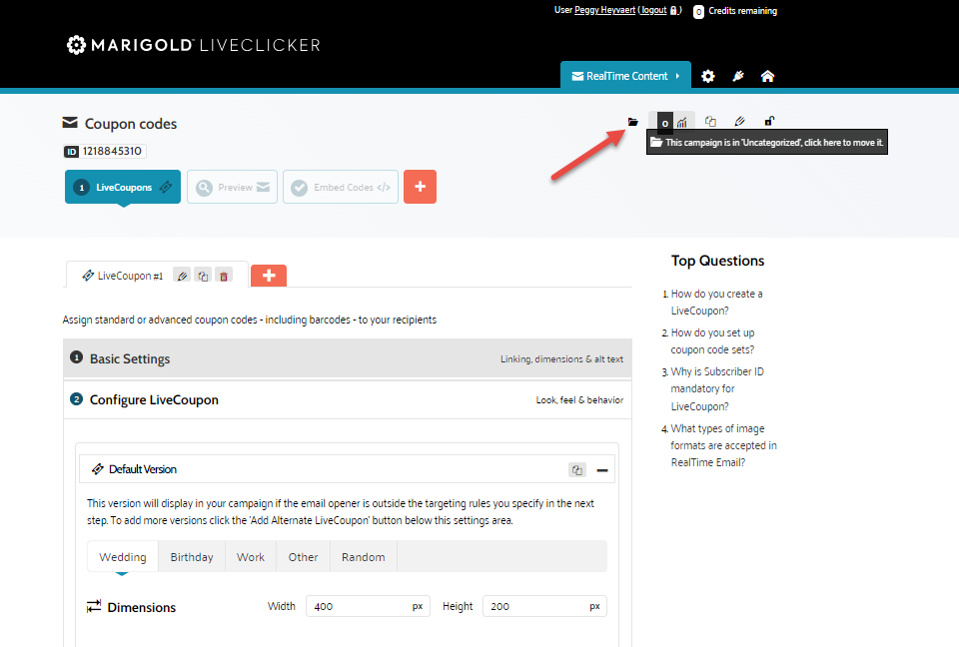Add a new LiveCoupon tab

tap(269, 276)
